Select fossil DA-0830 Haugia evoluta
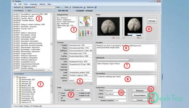Image resolution: width=189 pixels, height=108 pixels. 22,53
